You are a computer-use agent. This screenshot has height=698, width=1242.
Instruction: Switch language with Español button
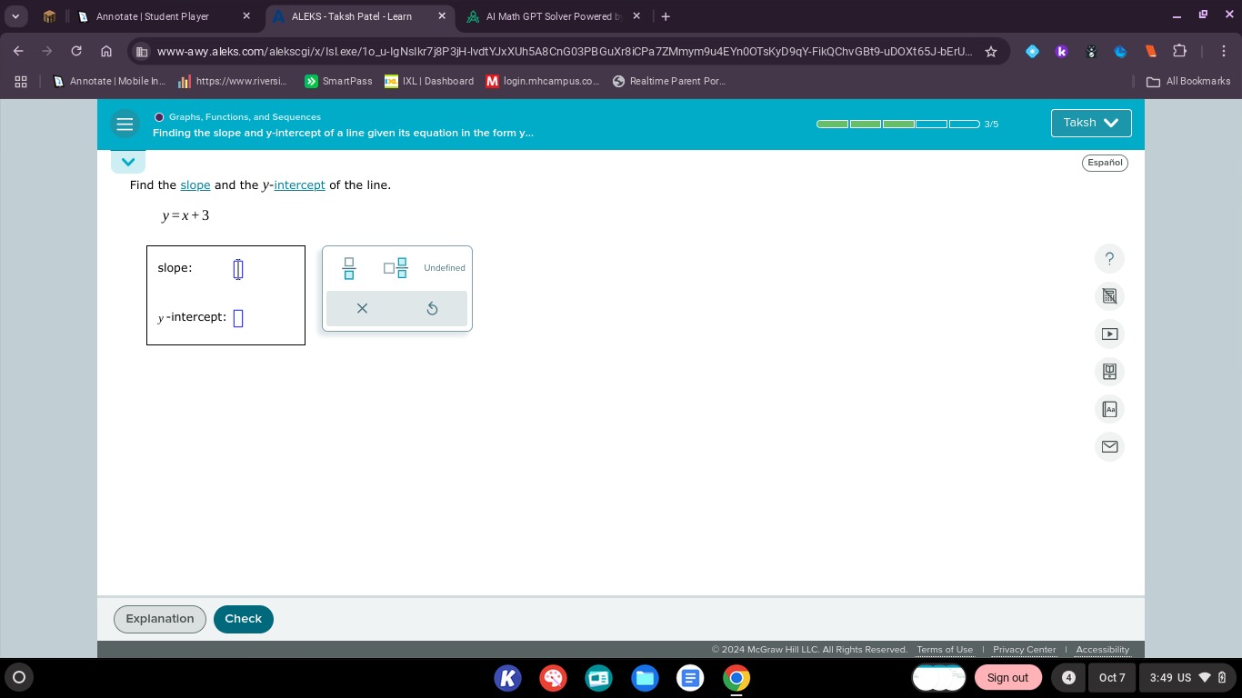click(1105, 163)
